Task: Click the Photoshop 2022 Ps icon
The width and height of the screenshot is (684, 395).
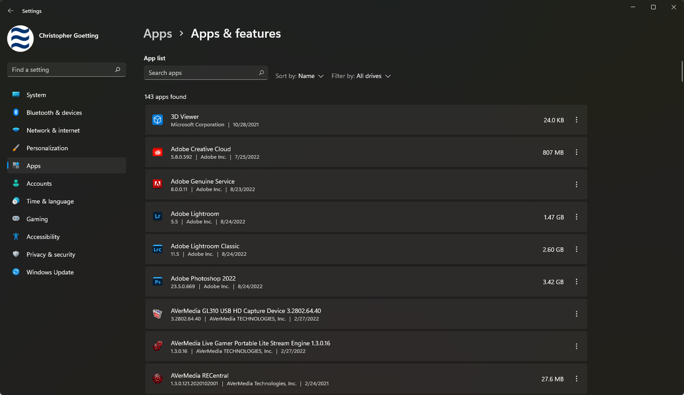Action: click(157, 282)
